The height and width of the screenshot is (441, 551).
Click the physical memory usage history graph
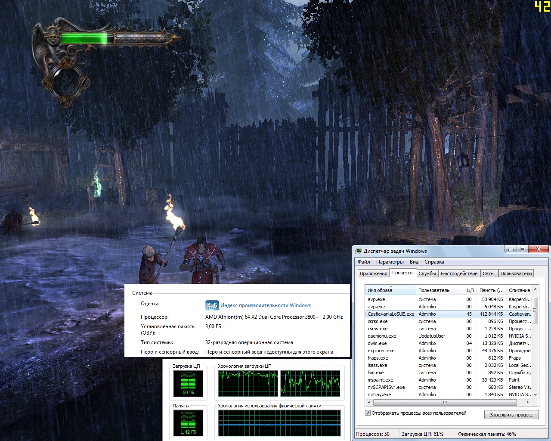(x=279, y=423)
